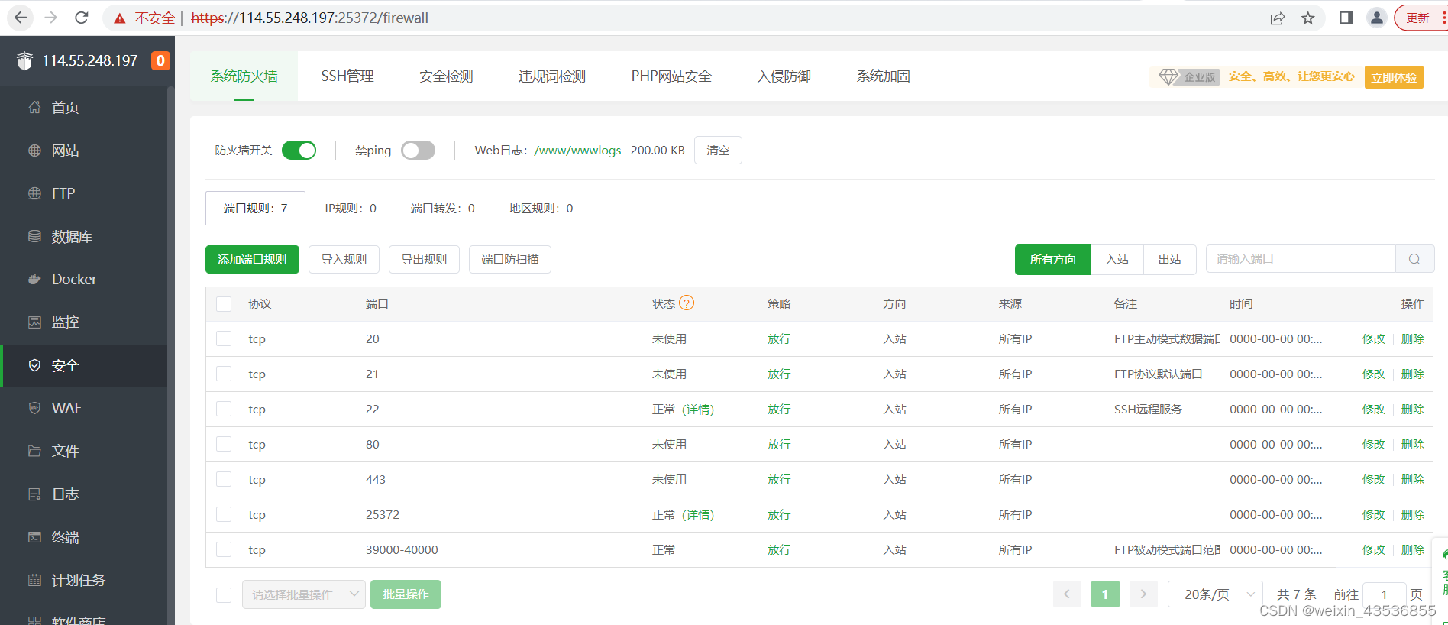This screenshot has height=625, width=1448.
Task: Check the checkbox for port 25372 row
Action: [224, 514]
